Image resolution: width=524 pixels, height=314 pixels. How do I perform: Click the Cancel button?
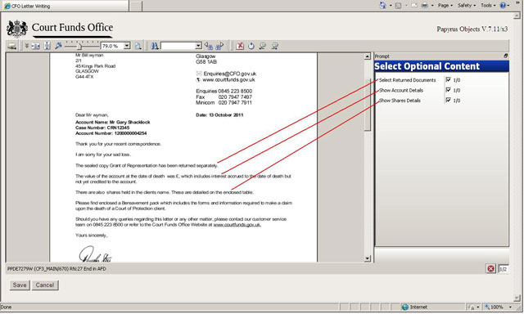(45, 285)
